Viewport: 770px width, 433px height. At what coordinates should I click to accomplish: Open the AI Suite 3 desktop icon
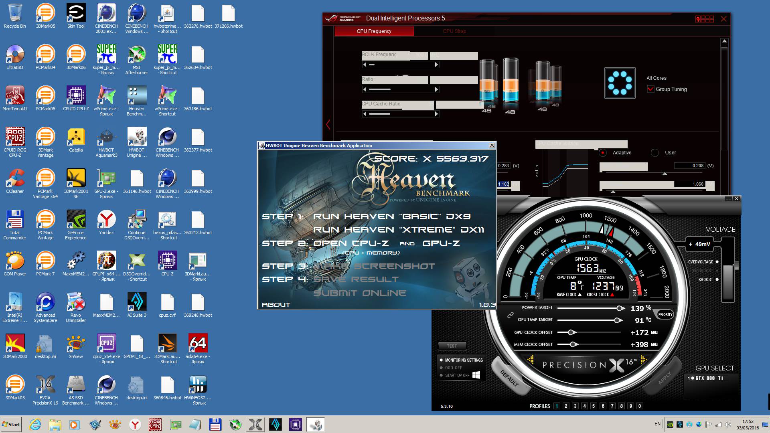coord(137,305)
